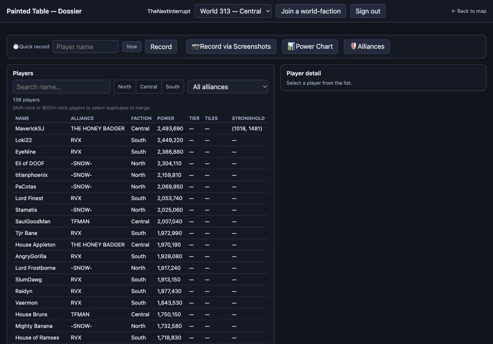
Task: Sort the table by the POWER column header
Action: click(x=166, y=118)
